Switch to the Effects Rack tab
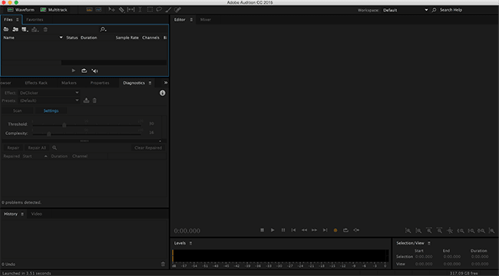This screenshot has width=499, height=276. click(36, 83)
